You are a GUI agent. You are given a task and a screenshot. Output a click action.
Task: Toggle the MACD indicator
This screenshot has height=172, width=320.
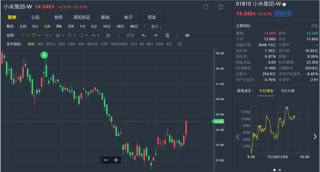[93, 44]
